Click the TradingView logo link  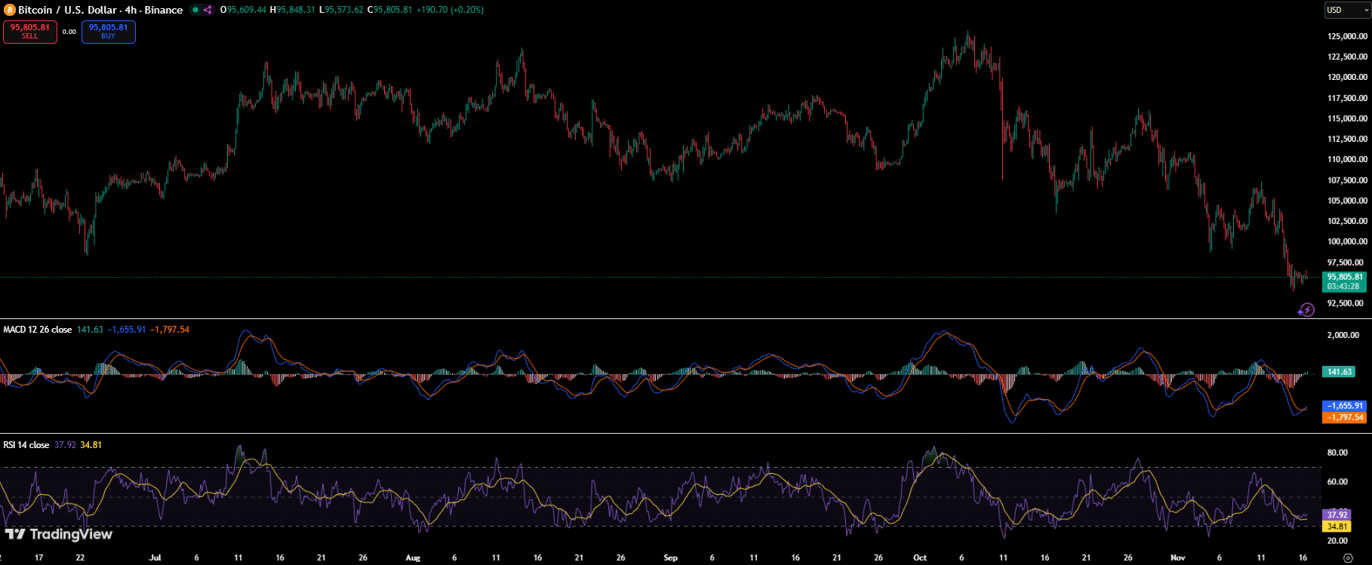tap(59, 534)
